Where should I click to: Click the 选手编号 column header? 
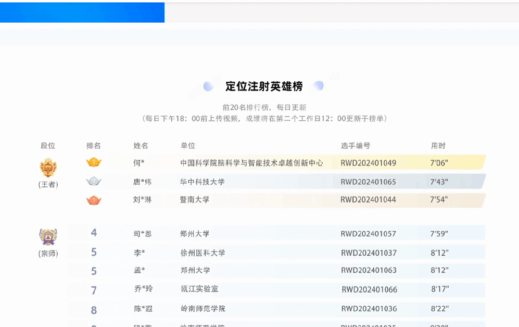coord(355,146)
